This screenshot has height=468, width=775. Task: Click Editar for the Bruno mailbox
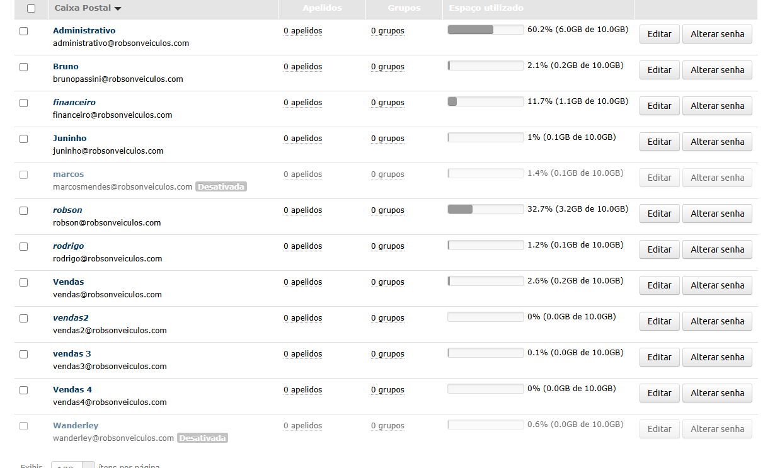click(x=659, y=70)
